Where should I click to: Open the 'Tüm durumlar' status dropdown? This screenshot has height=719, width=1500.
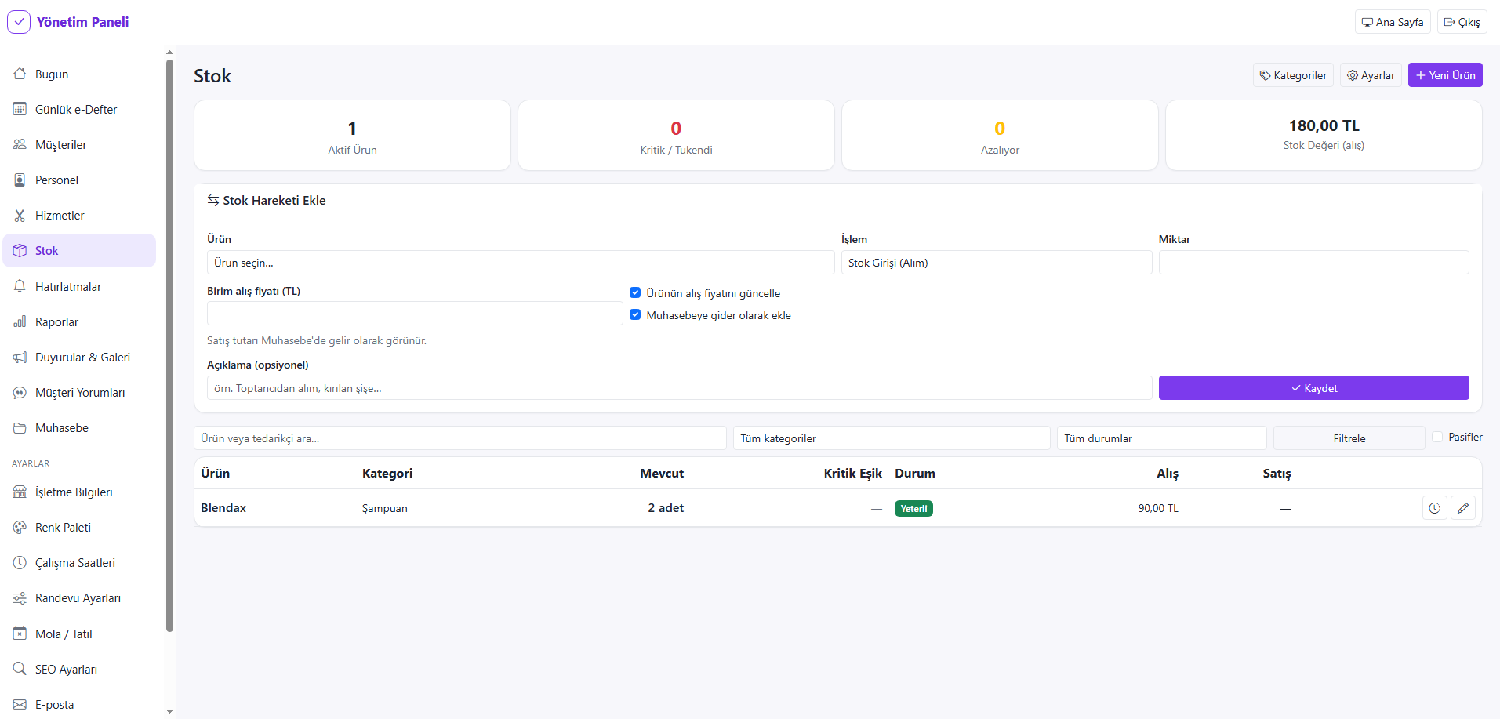[x=1162, y=438]
